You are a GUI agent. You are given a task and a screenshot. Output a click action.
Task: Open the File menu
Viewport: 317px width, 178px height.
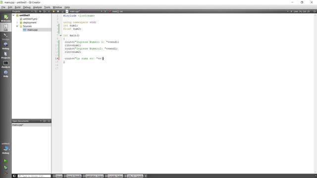tap(3, 7)
